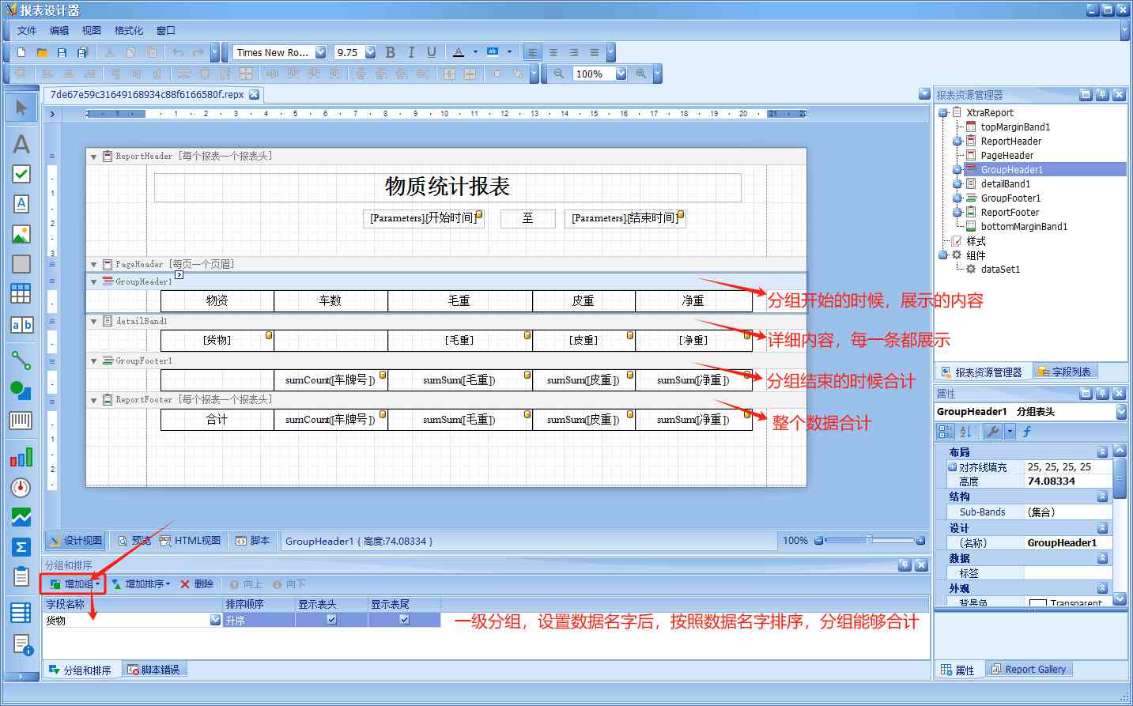Choose the Table control tool
1133x706 pixels.
pyautogui.click(x=21, y=294)
